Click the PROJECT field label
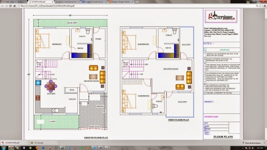 (x=209, y=102)
